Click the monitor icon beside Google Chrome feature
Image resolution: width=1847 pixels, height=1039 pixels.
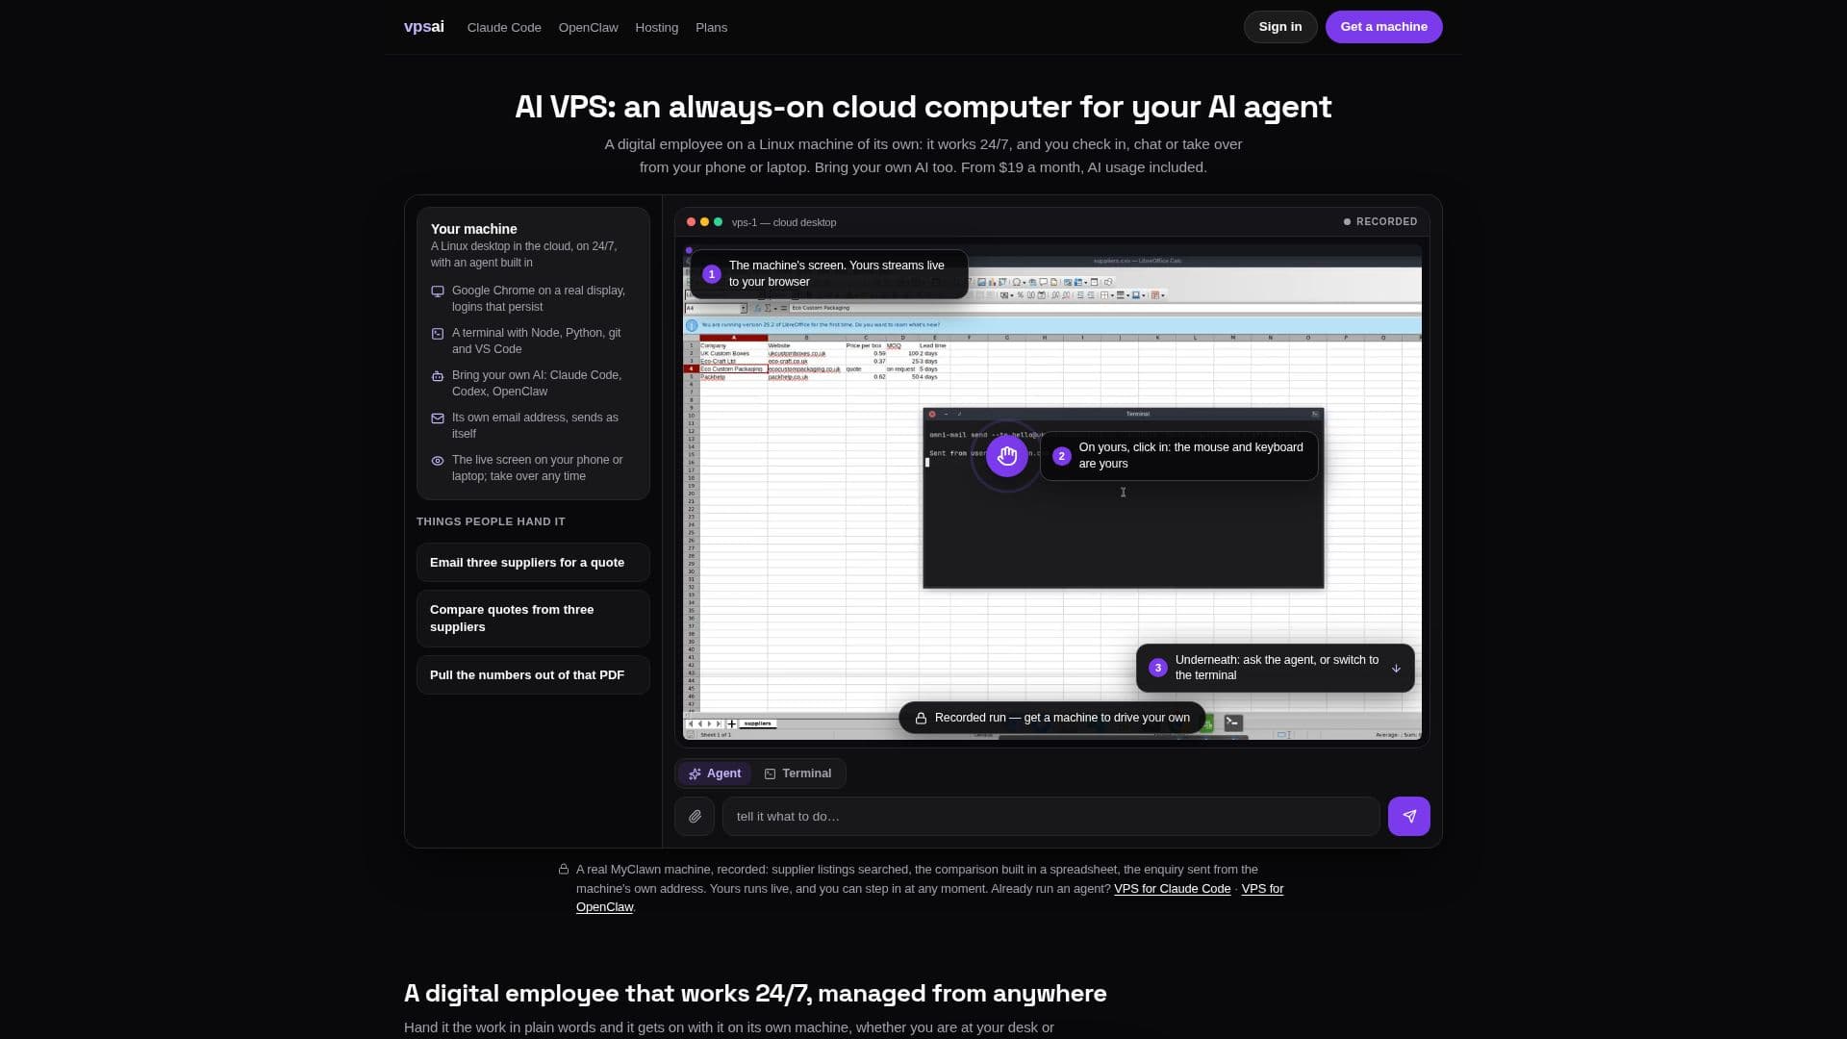438,291
